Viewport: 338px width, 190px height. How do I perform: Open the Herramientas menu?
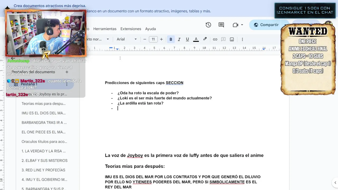pyautogui.click(x=105, y=29)
